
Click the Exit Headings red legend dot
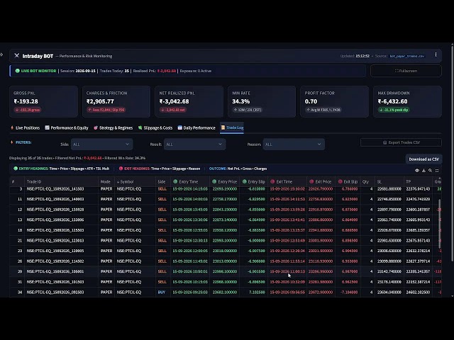click(x=121, y=169)
